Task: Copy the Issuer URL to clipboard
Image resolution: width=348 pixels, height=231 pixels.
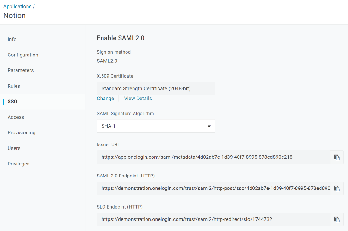Action: click(x=337, y=157)
